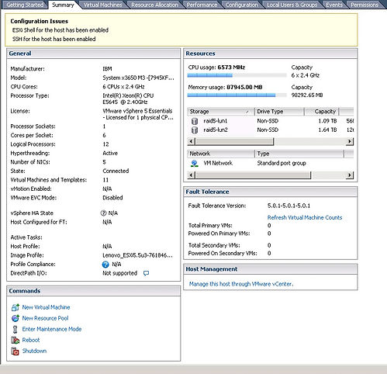Click the Fault Tolerance panel header

(271, 192)
